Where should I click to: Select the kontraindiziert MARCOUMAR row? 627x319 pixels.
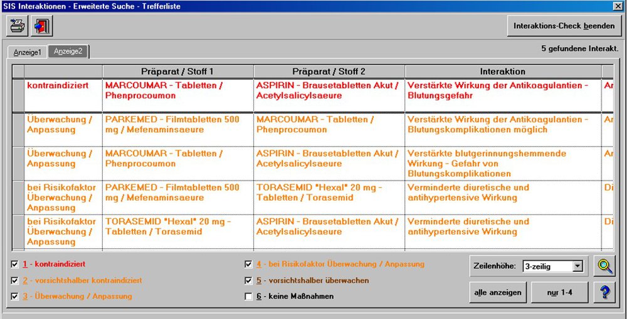[178, 90]
